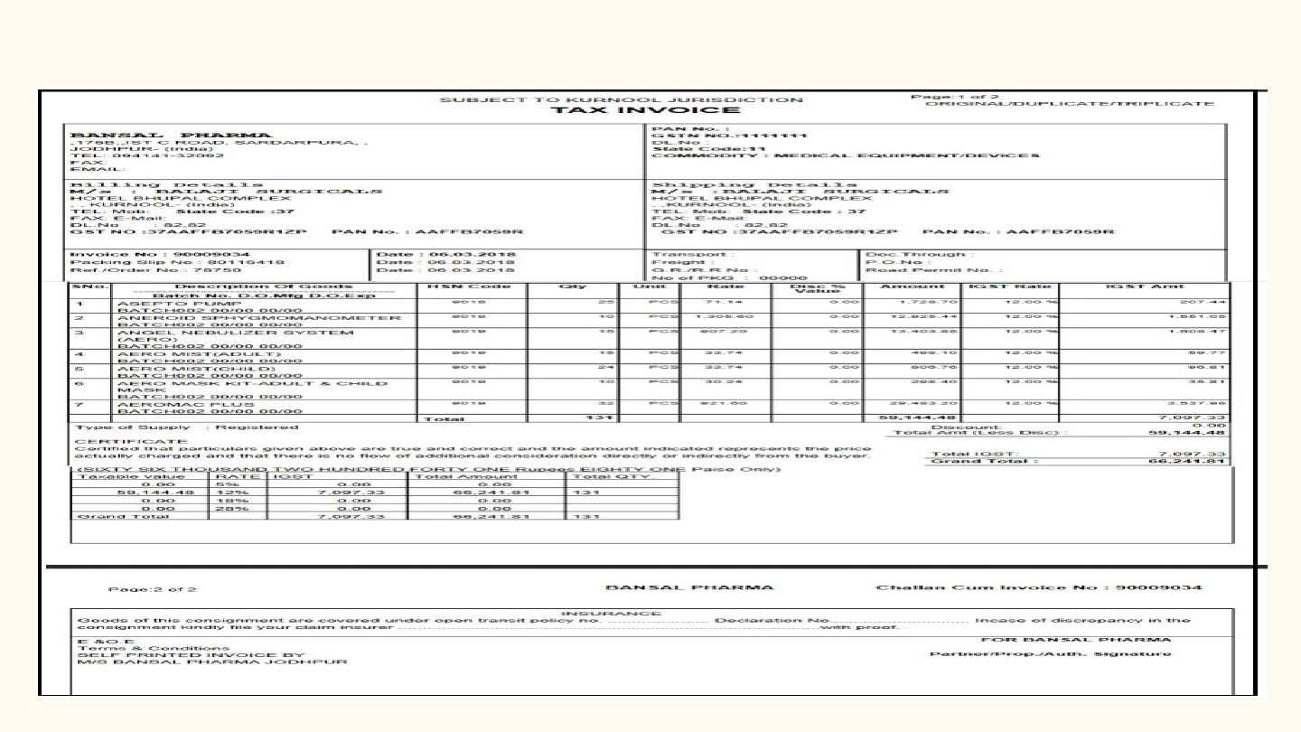Click the "SNo." column header
Image resolution: width=1301 pixels, height=732 pixels.
[x=90, y=286]
